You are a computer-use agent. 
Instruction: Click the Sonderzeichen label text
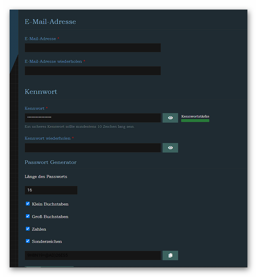[x=47, y=241]
